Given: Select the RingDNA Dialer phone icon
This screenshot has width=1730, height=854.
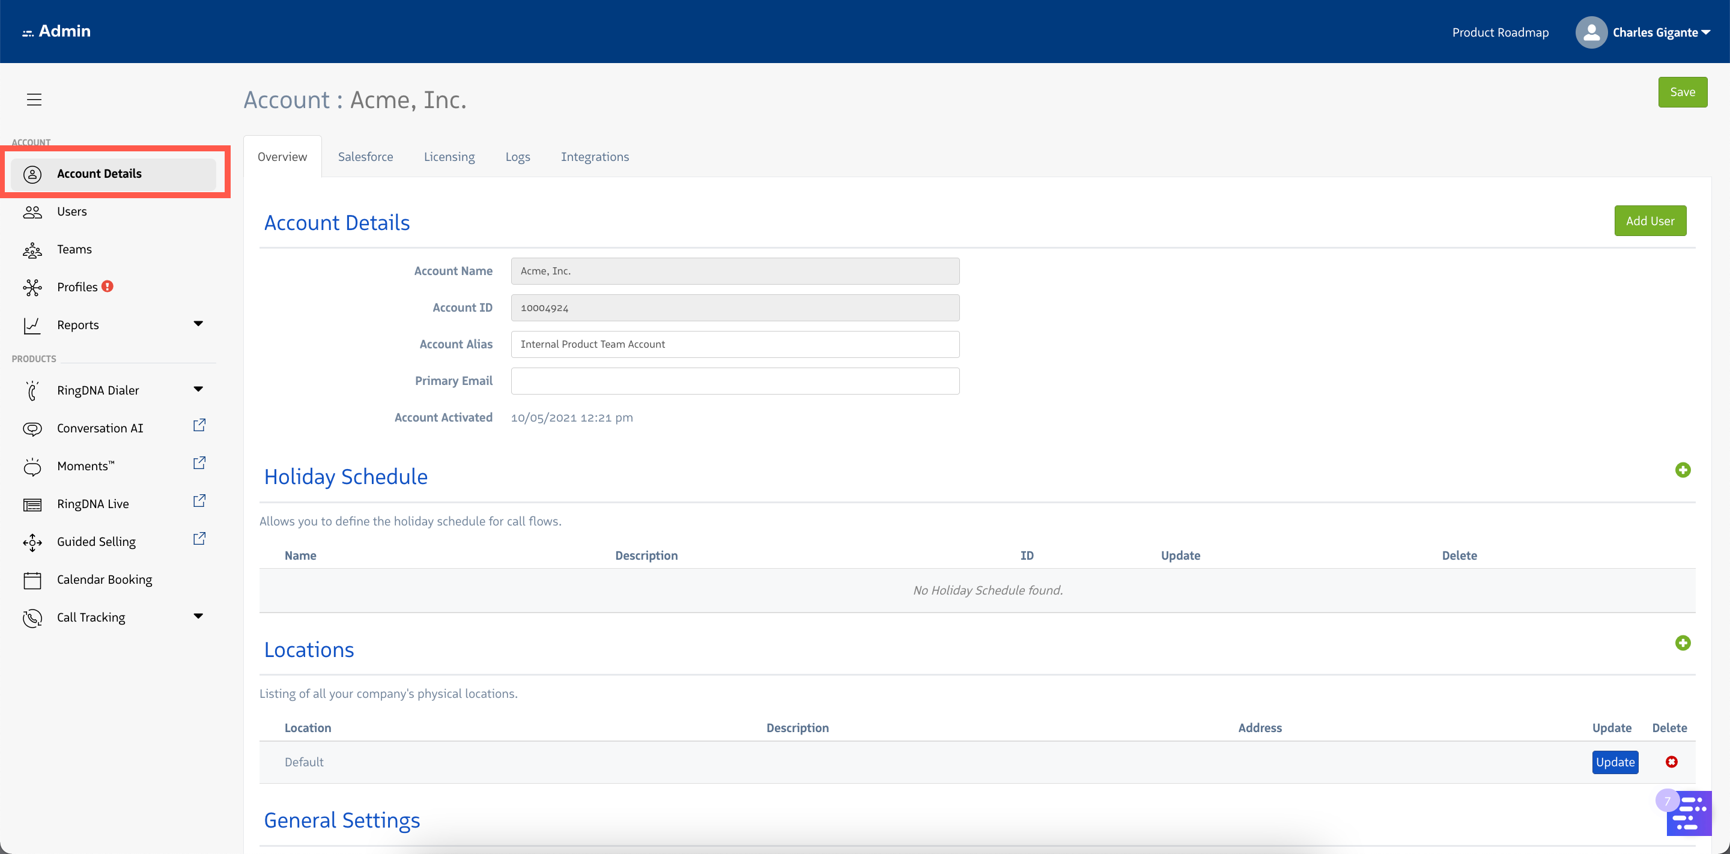Looking at the screenshot, I should (x=32, y=390).
